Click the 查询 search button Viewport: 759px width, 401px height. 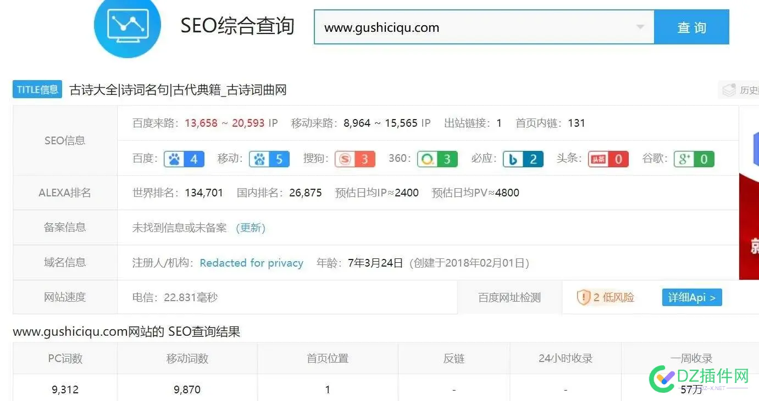point(691,27)
